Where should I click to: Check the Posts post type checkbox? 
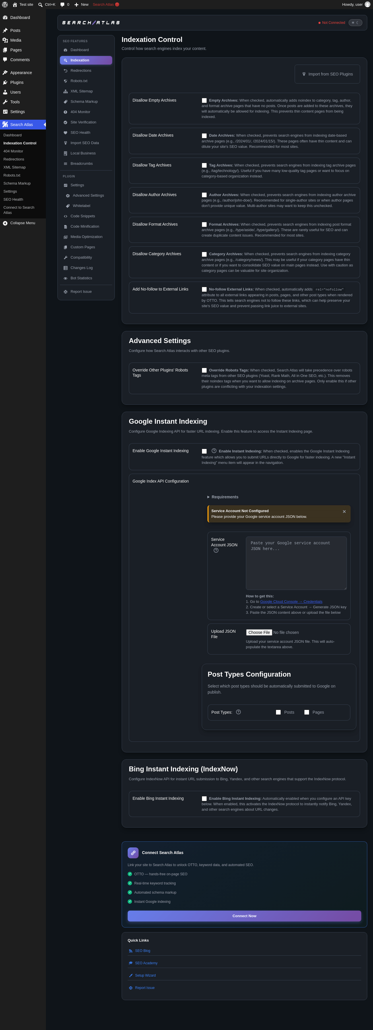point(278,713)
